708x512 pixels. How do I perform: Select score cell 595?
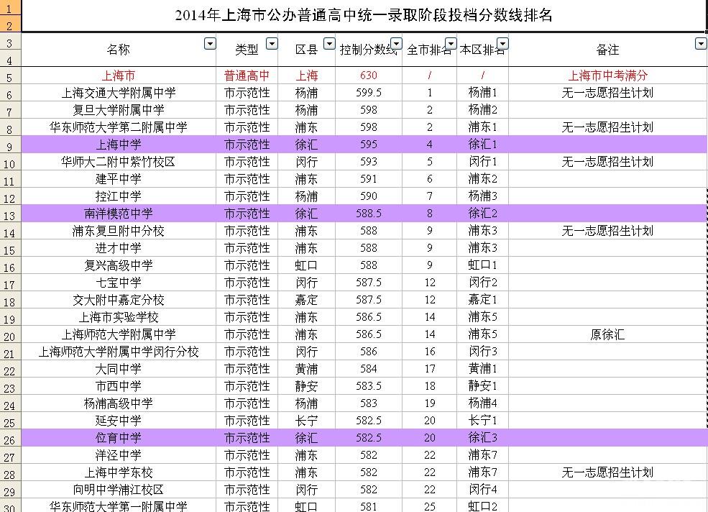[x=369, y=145]
